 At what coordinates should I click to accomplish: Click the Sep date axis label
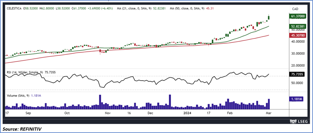click(x=28, y=113)
